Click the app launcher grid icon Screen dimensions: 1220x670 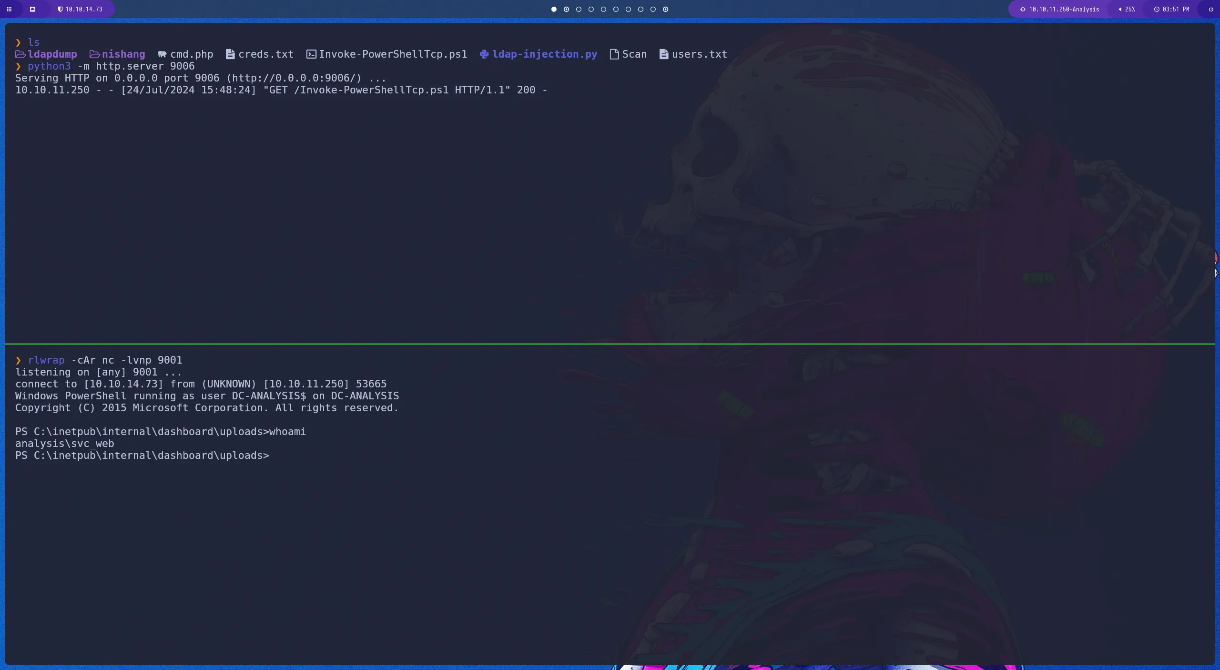tap(10, 9)
